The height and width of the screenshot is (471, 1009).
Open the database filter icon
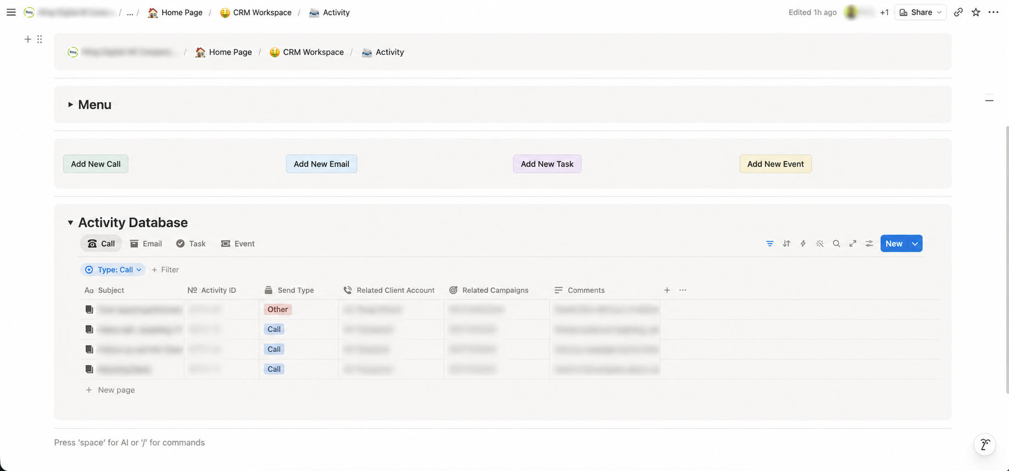pyautogui.click(x=770, y=243)
